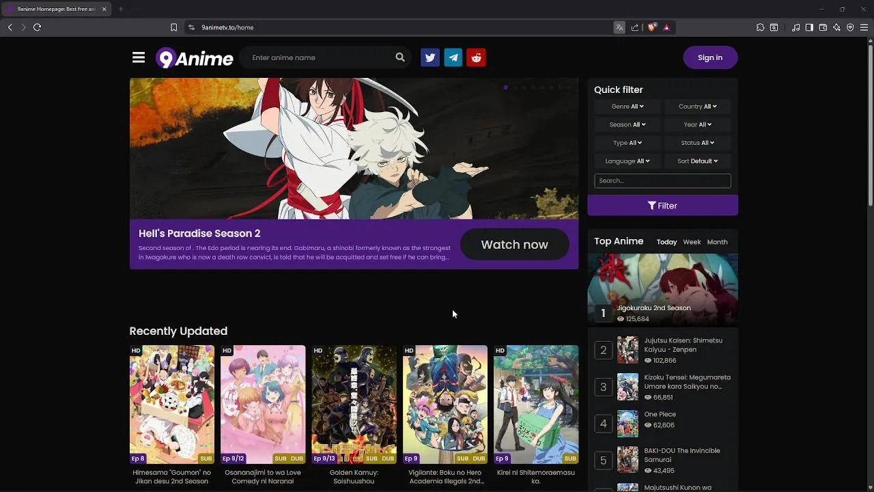Viewport: 874px width, 492px height.
Task: Select the 9anime Homepage browser tab
Action: (x=55, y=9)
